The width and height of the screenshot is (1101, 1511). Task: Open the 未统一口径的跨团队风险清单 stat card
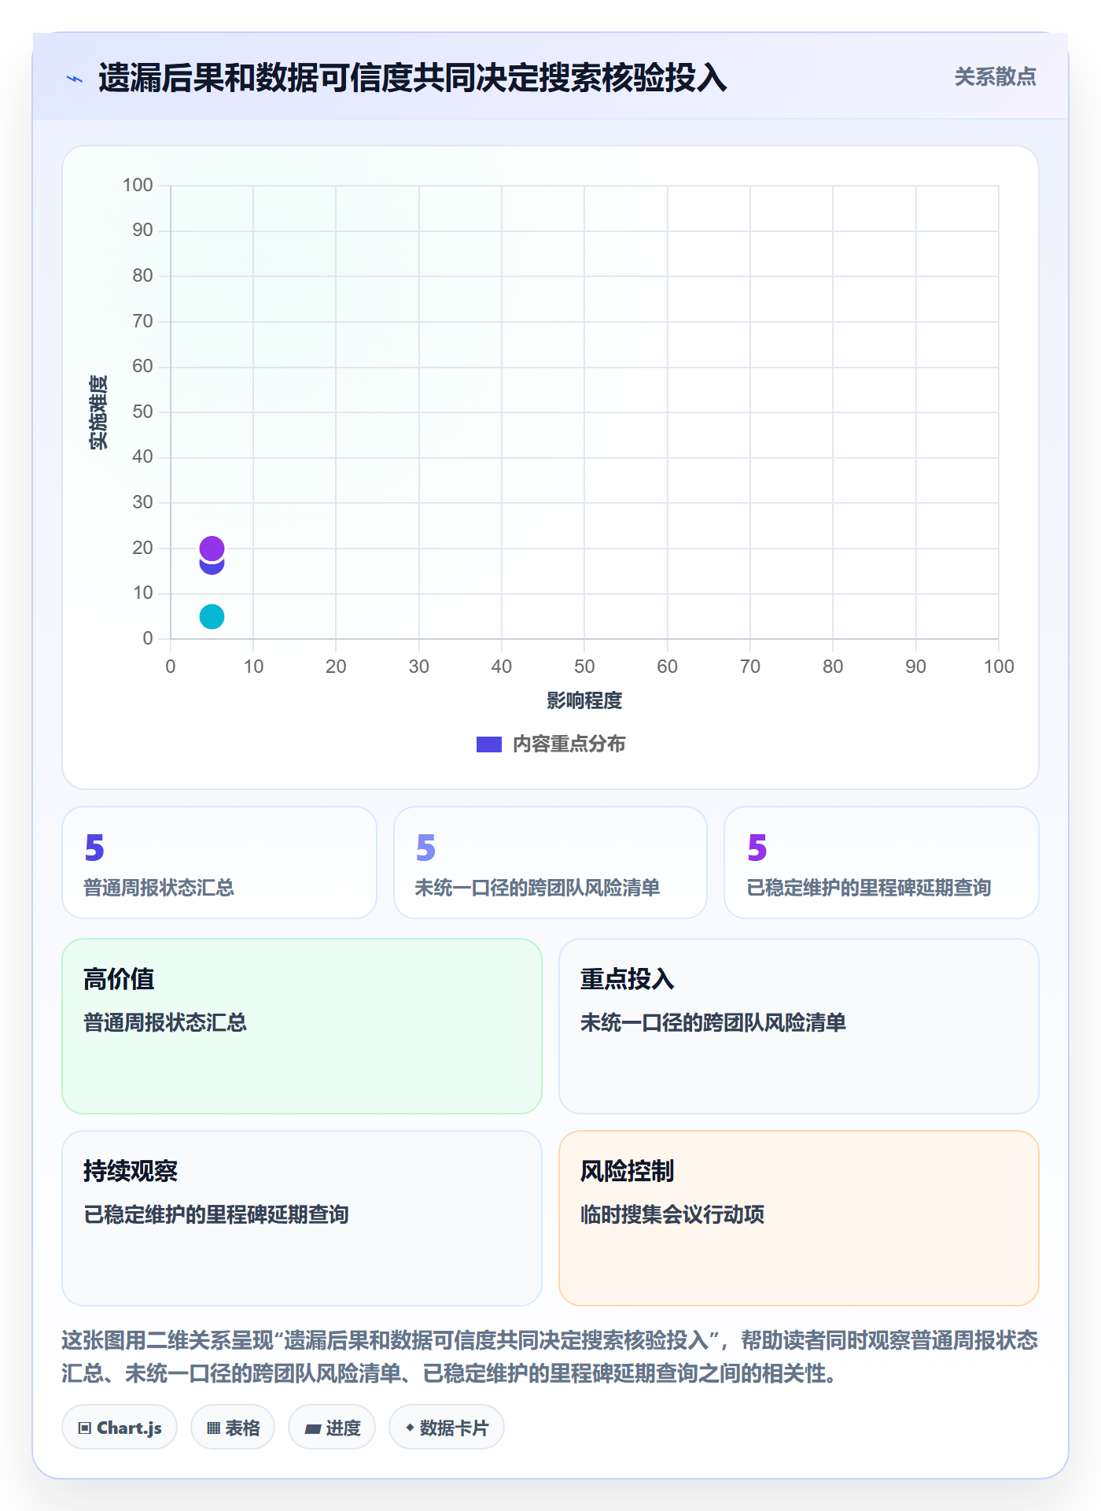point(550,863)
